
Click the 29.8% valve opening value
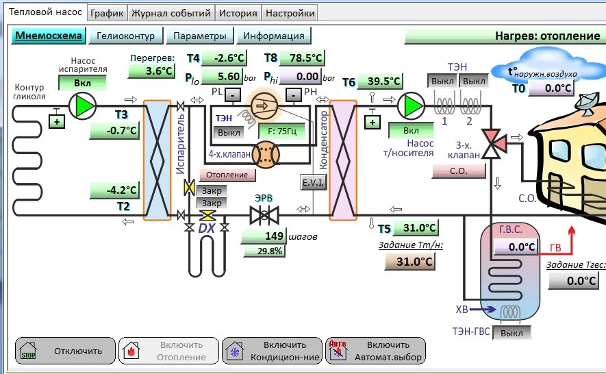pos(264,251)
